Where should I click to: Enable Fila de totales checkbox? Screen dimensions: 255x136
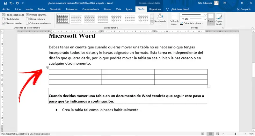click(x=3, y=19)
